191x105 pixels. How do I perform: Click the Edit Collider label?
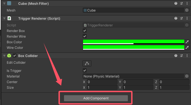(16, 62)
